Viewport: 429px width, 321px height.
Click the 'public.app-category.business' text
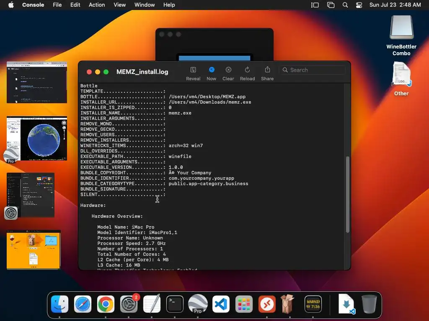[x=209, y=184]
